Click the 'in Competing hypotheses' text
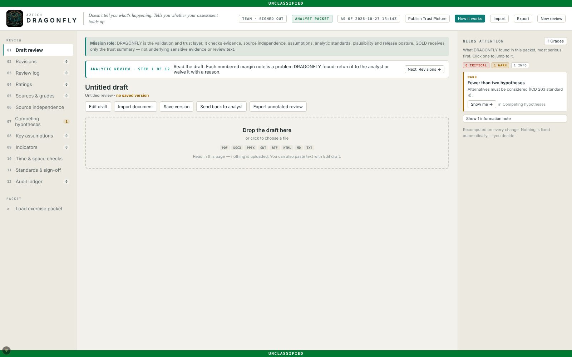The image size is (572, 357). pyautogui.click(x=522, y=104)
